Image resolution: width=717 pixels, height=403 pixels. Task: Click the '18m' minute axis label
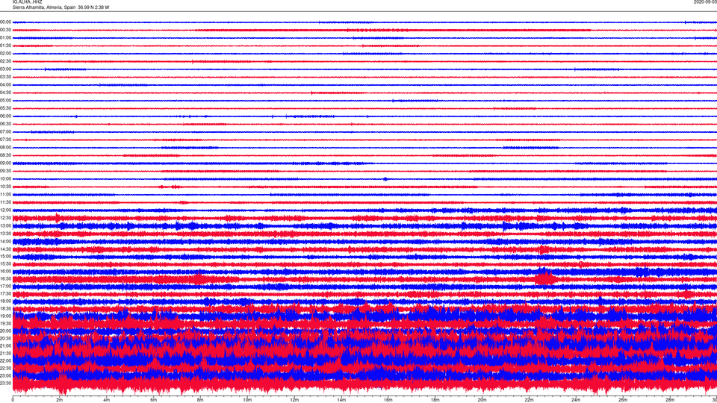point(435,400)
